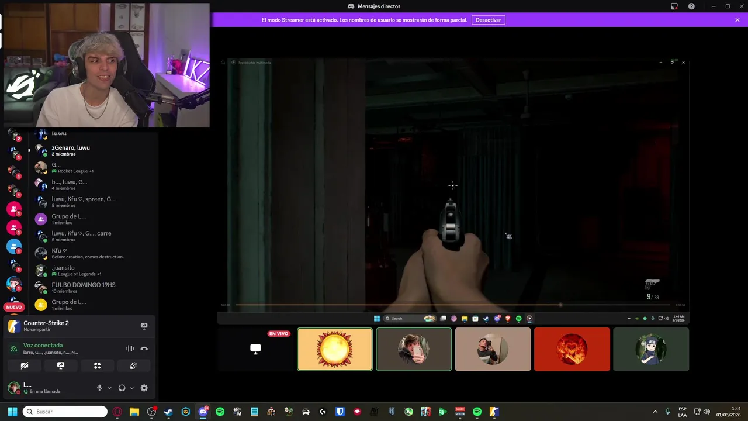The width and height of the screenshot is (748, 421).
Task: Select the mirror selfie participant tile with green border
Action: [414, 349]
